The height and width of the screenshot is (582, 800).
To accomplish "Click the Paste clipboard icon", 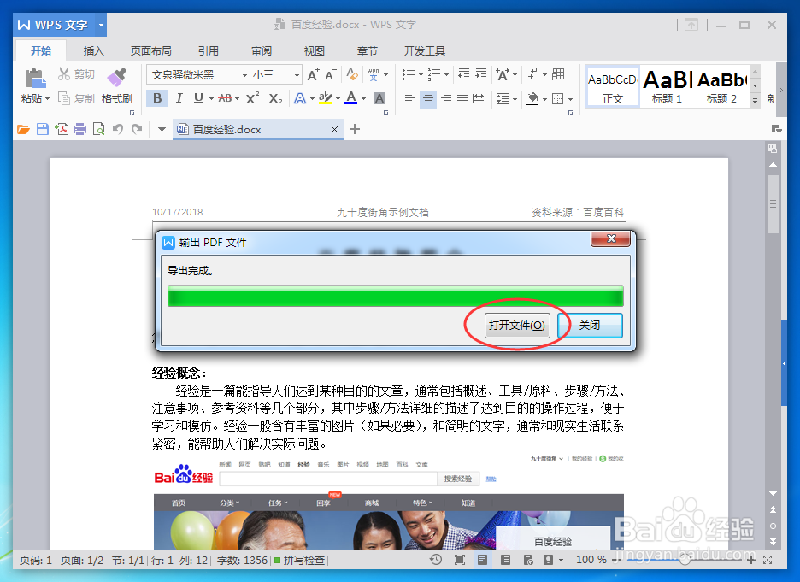I will click(x=35, y=79).
